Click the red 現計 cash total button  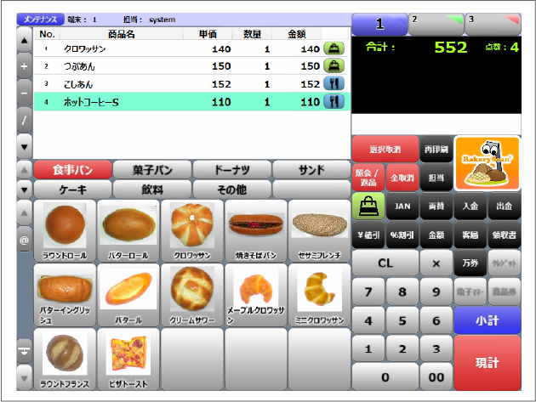(x=488, y=363)
